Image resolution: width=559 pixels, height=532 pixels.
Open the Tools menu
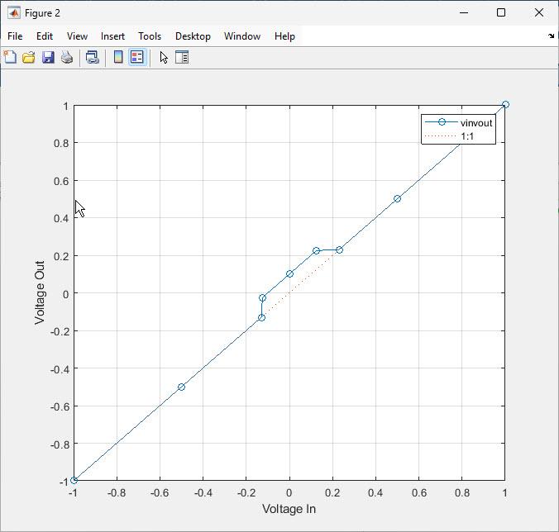click(x=150, y=36)
